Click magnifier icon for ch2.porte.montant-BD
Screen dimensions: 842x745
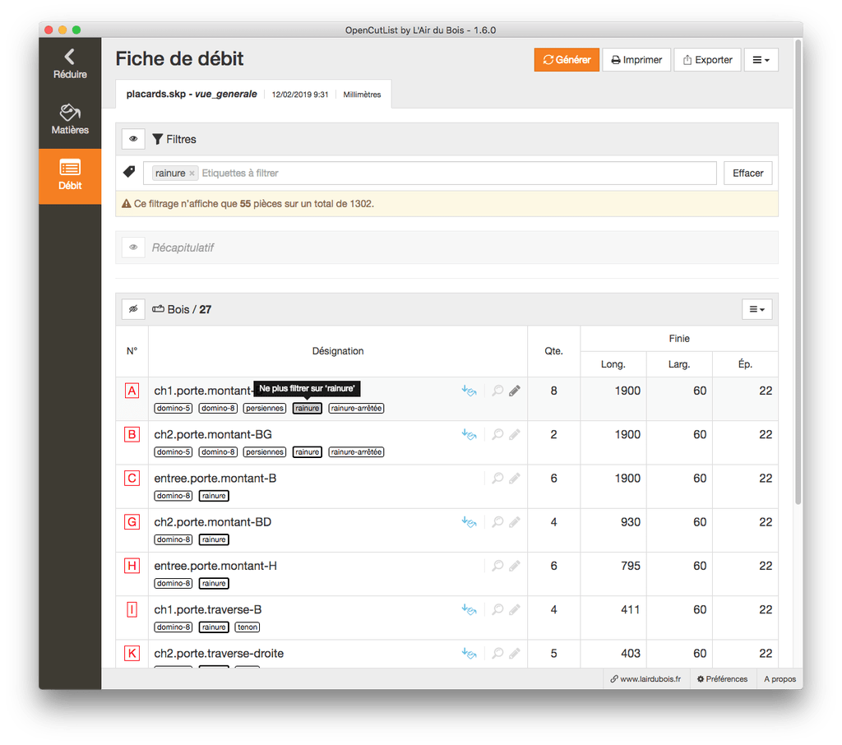point(497,521)
